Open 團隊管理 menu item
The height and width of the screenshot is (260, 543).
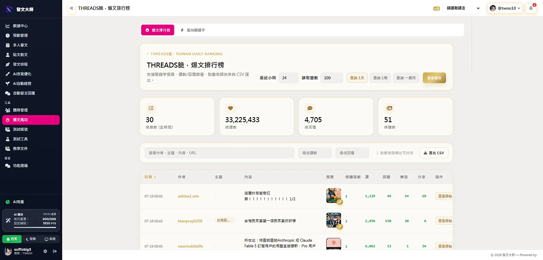pos(31,110)
